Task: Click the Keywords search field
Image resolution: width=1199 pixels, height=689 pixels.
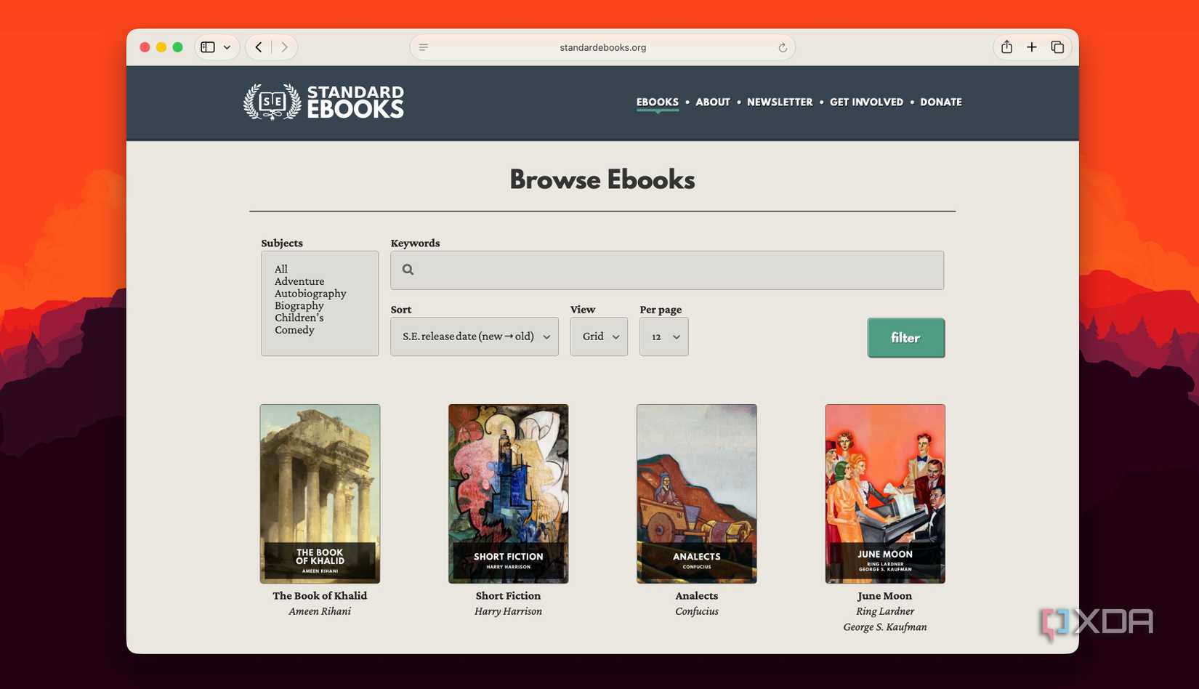Action: point(667,270)
